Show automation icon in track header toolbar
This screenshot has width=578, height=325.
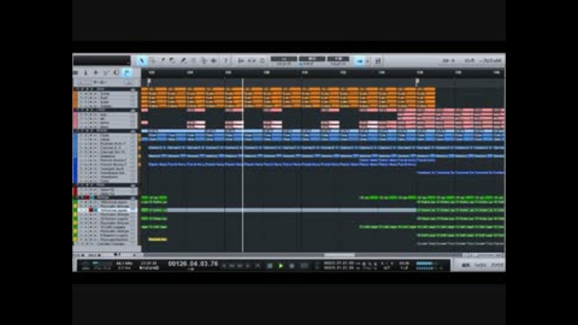(106, 73)
